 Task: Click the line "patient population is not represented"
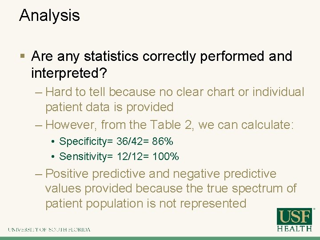145,204
